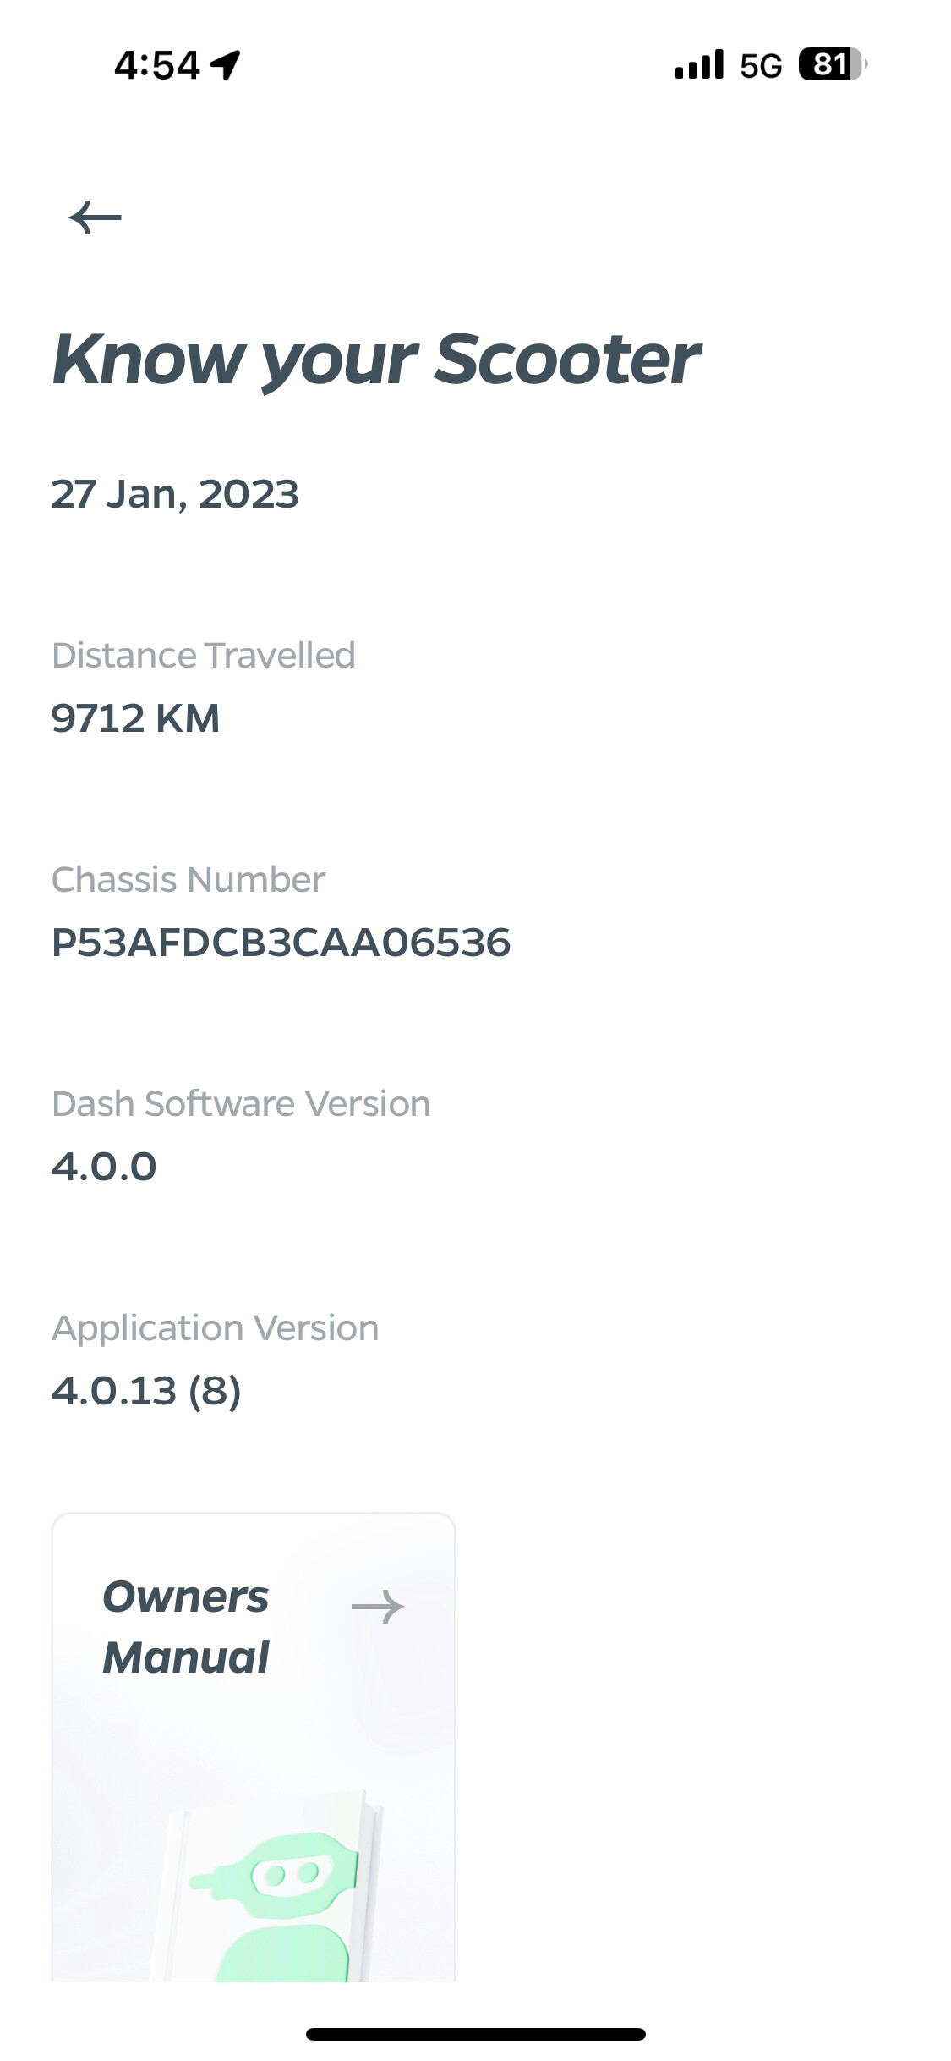
Task: Tap the Distance Travelled label
Action: pos(204,656)
